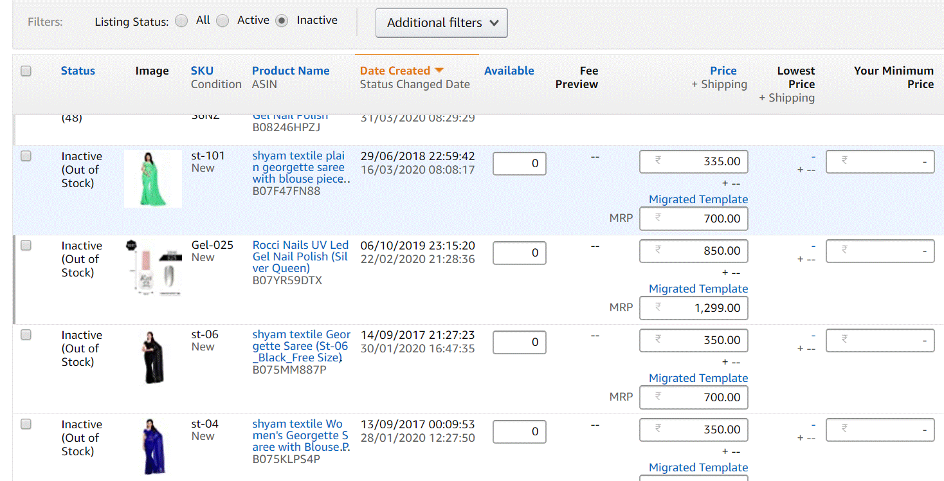Click the MRP 1,299.00 input field

[694, 308]
